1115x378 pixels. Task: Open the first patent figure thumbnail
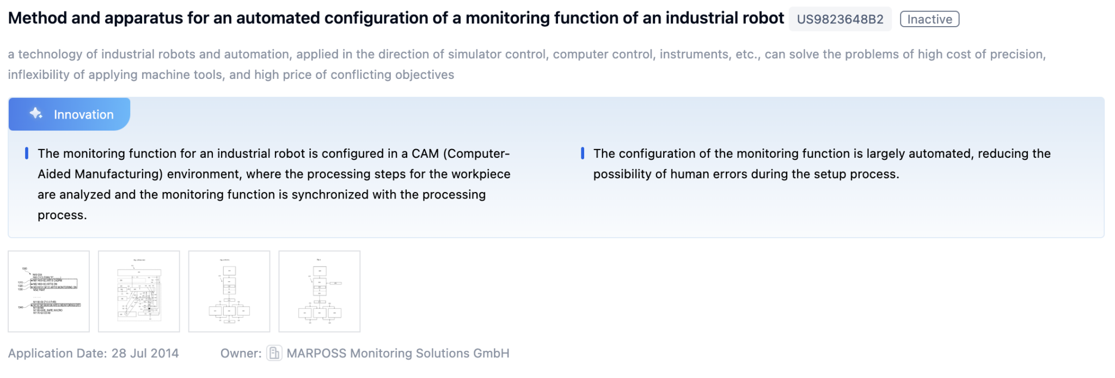coord(50,291)
